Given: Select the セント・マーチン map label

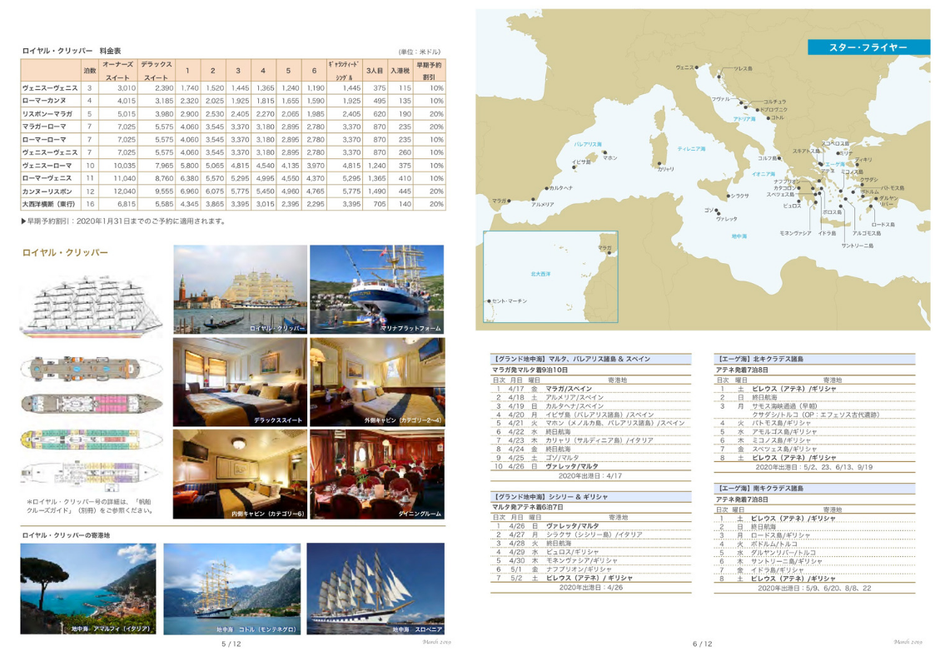Looking at the screenshot, I should tap(510, 301).
